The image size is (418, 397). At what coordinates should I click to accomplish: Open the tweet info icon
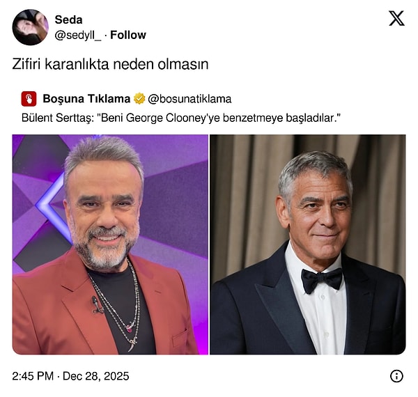coord(396,376)
